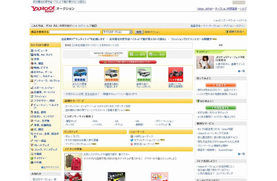Click the 今月のネット公売 link
The height and width of the screenshot is (181, 277).
pos(82,94)
